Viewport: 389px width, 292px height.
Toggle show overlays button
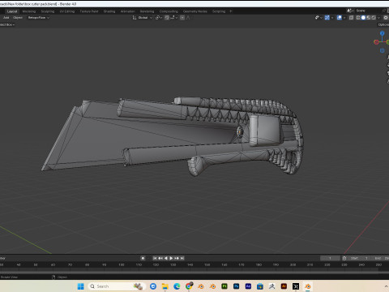coord(340,18)
